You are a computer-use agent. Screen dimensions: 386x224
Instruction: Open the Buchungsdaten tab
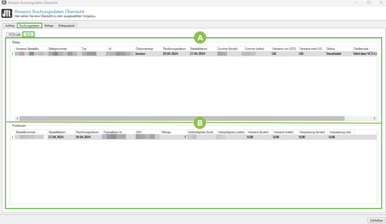point(29,26)
